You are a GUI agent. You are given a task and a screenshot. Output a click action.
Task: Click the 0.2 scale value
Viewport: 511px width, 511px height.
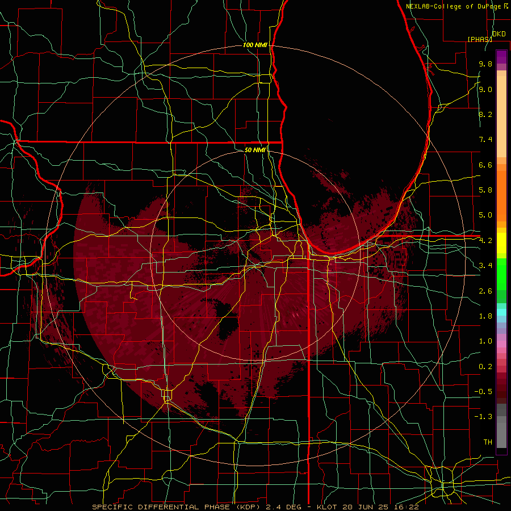point(485,367)
